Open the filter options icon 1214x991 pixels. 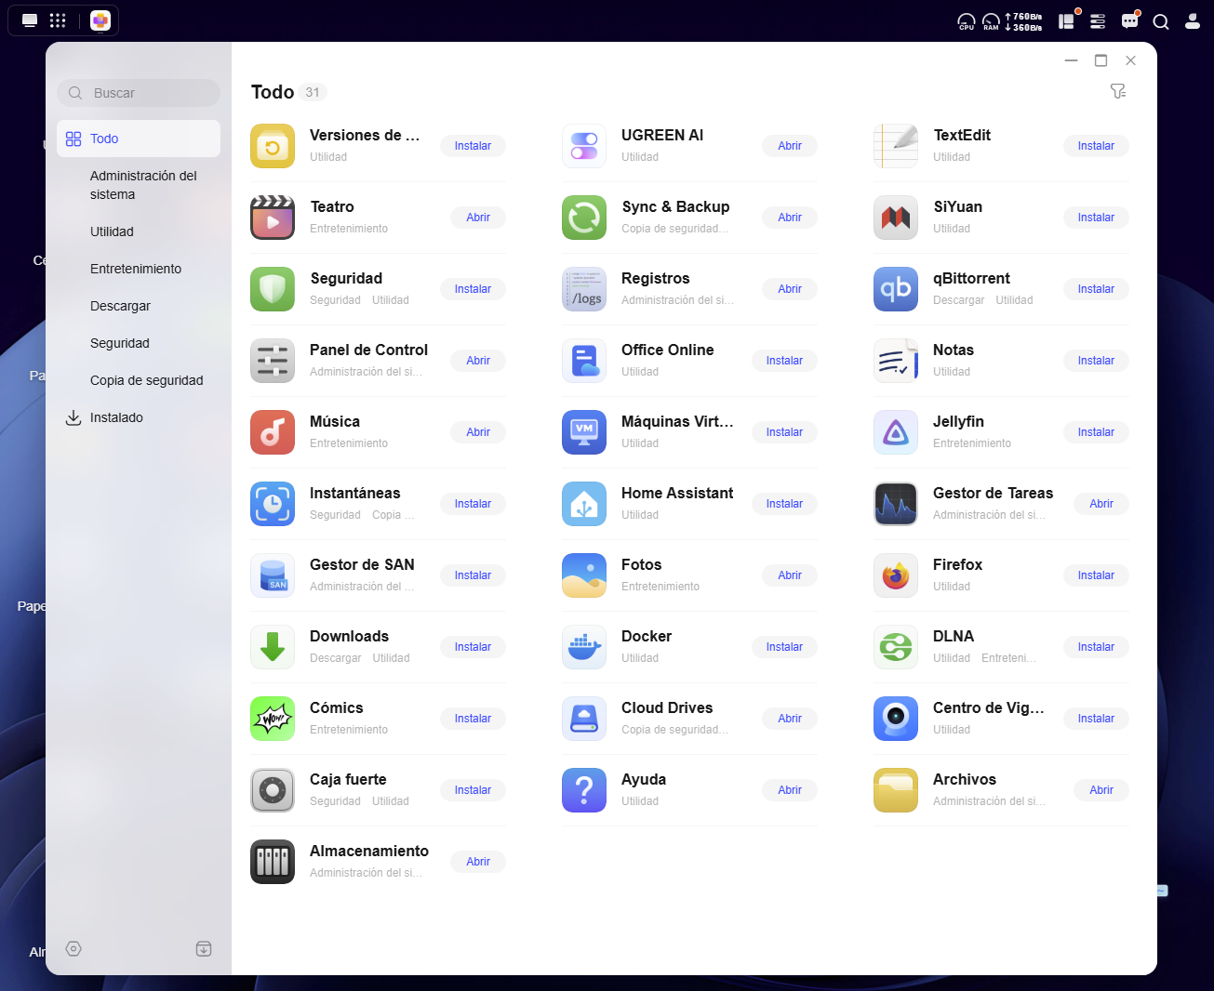point(1118,91)
